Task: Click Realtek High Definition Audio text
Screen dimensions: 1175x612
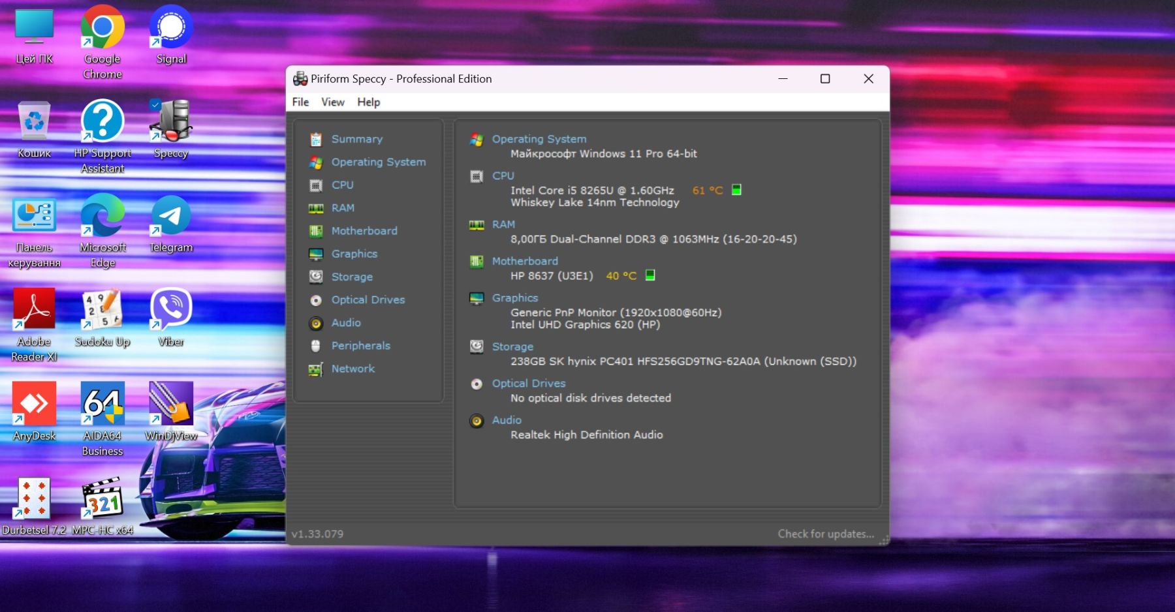Action: click(587, 435)
